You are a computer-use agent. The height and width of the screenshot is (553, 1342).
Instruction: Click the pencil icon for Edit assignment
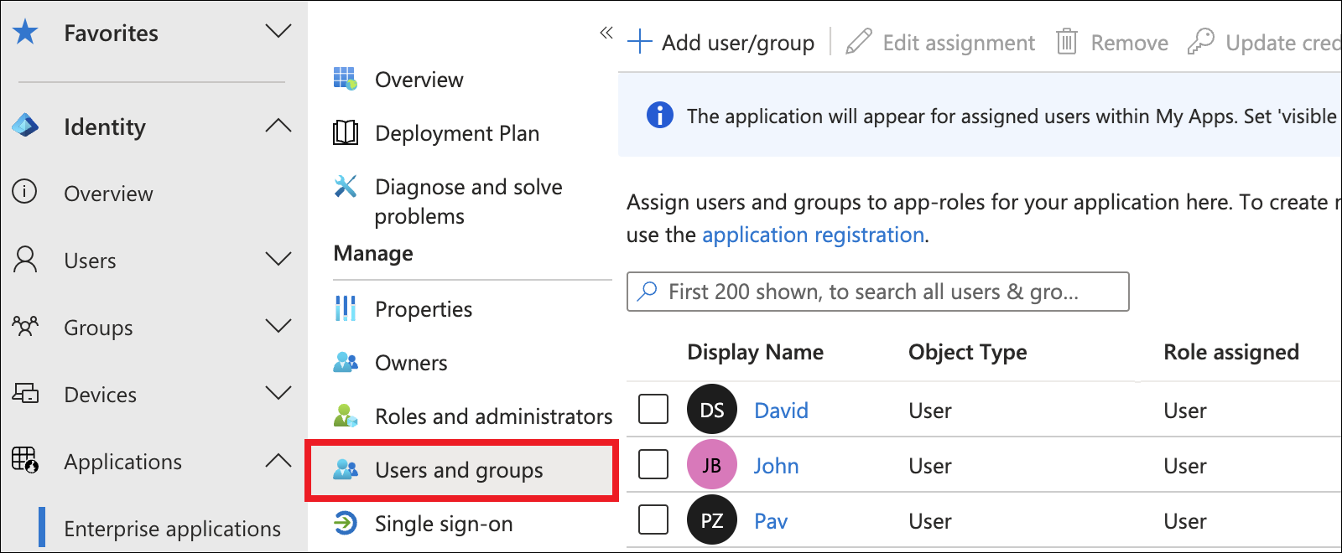pos(858,41)
